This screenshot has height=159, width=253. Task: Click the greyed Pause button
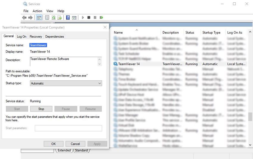tap(66, 109)
